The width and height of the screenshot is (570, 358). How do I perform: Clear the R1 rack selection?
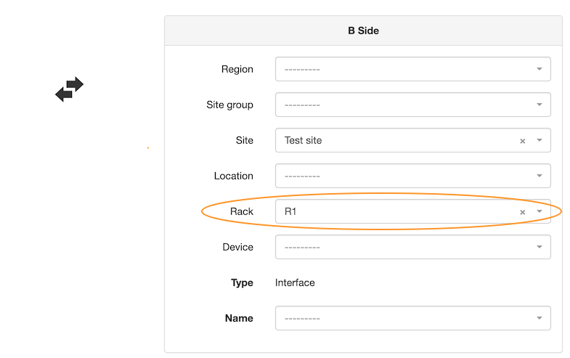point(522,212)
